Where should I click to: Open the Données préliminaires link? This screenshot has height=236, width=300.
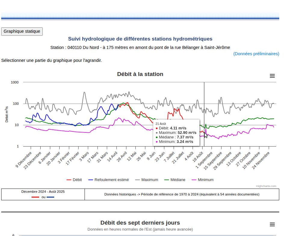point(256,54)
